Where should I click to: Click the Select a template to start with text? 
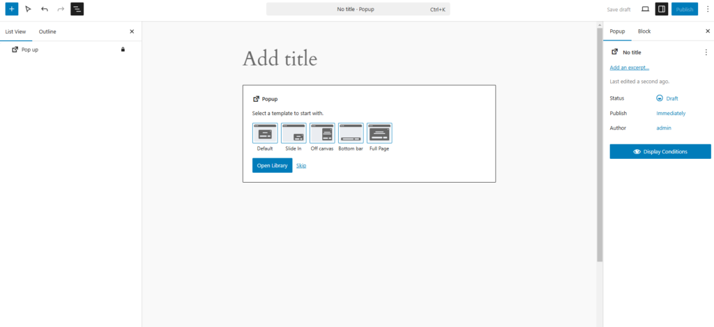tap(288, 113)
